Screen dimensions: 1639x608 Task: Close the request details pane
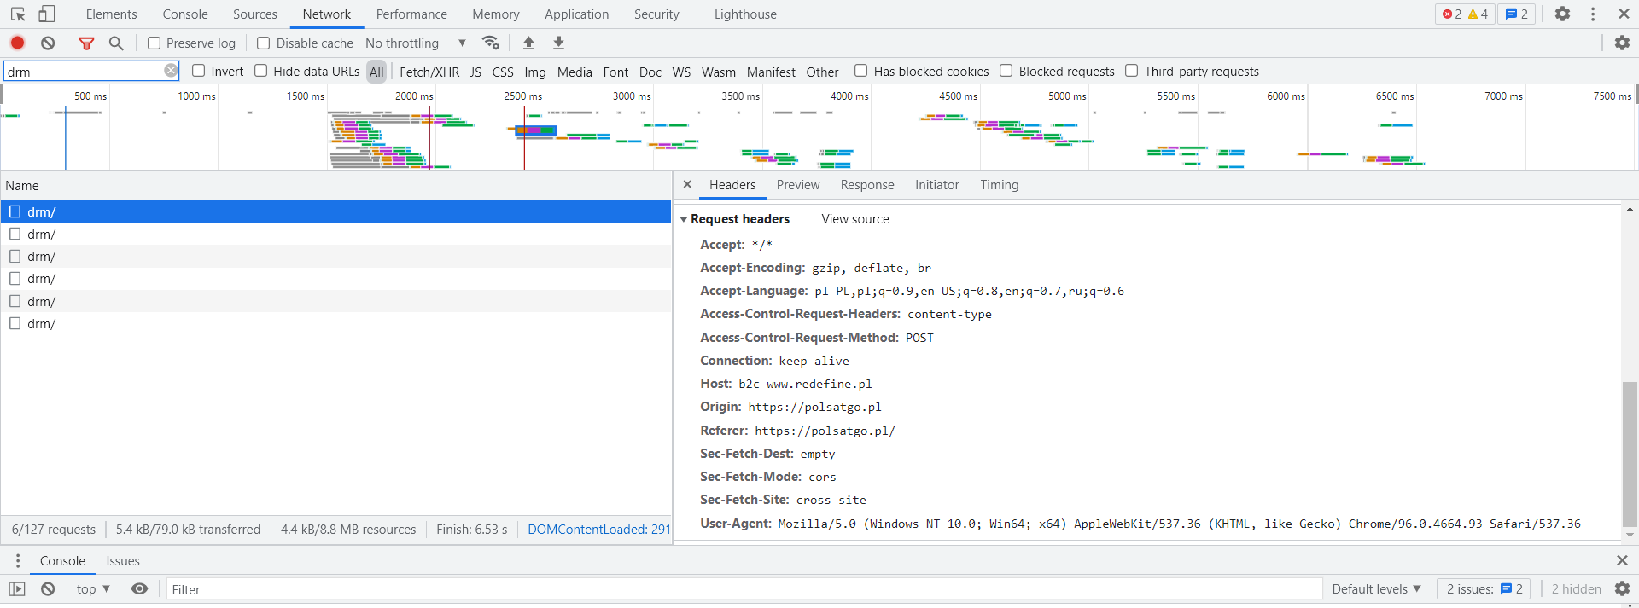click(x=687, y=184)
